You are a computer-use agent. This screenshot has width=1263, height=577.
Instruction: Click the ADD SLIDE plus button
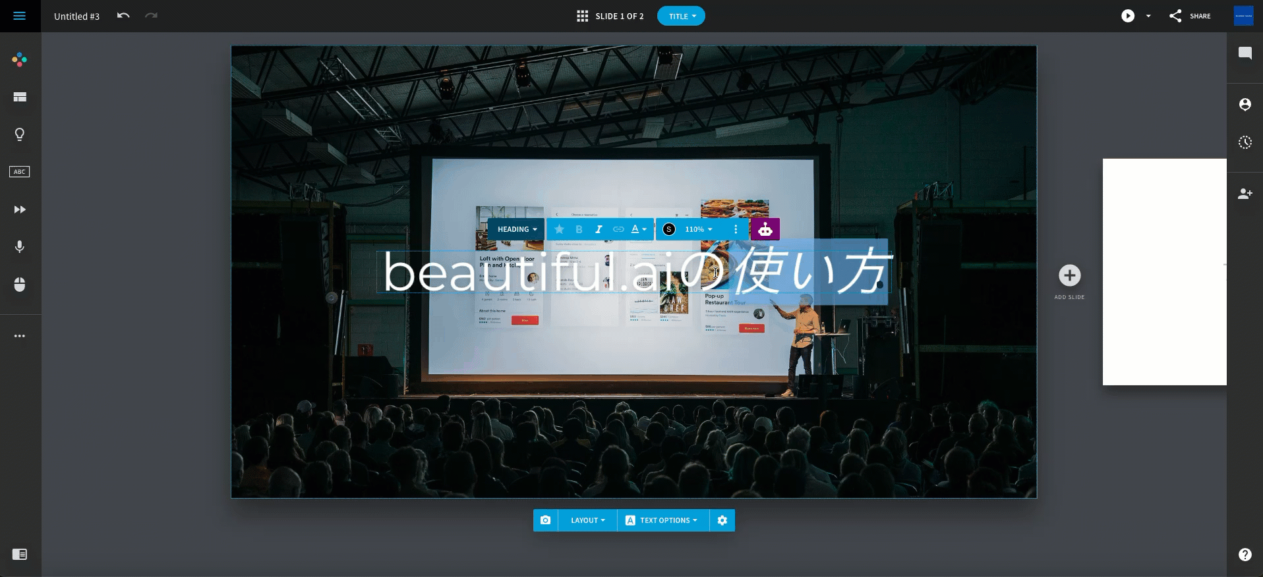[x=1069, y=275]
